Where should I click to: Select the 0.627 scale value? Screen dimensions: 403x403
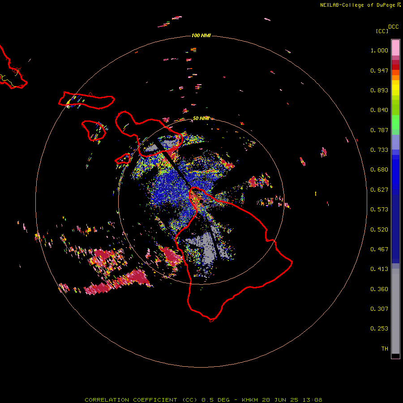click(x=379, y=190)
